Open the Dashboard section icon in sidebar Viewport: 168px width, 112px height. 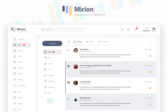pos(15,39)
